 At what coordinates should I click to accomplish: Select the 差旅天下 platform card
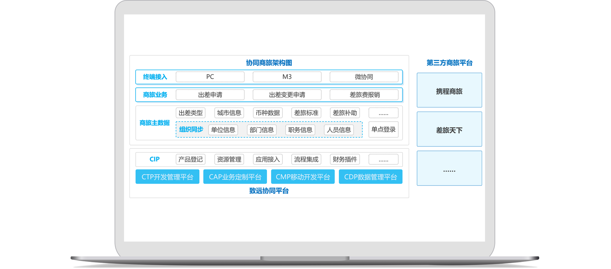click(x=449, y=129)
